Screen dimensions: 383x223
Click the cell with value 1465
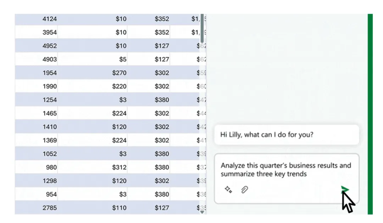pos(49,113)
